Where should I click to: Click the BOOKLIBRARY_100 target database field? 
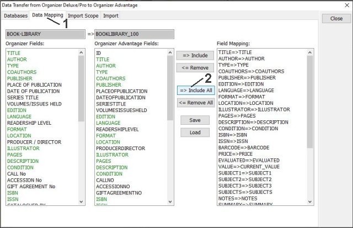[x=134, y=34]
